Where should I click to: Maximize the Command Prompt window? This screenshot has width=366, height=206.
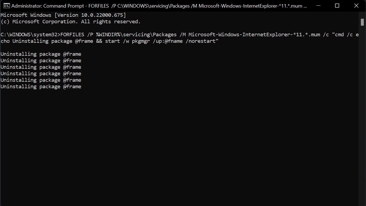(x=337, y=6)
